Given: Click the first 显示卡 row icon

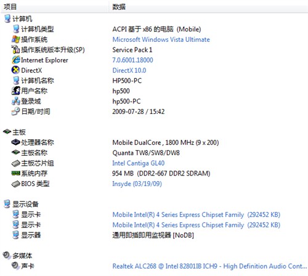Looking at the screenshot, I should 15,214.
